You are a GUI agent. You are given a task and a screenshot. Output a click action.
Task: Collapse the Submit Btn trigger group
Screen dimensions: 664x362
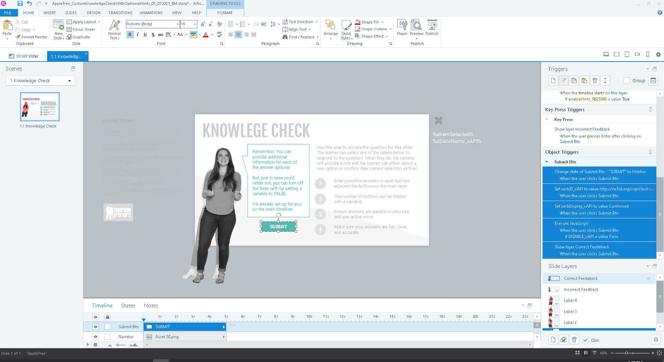(547, 162)
